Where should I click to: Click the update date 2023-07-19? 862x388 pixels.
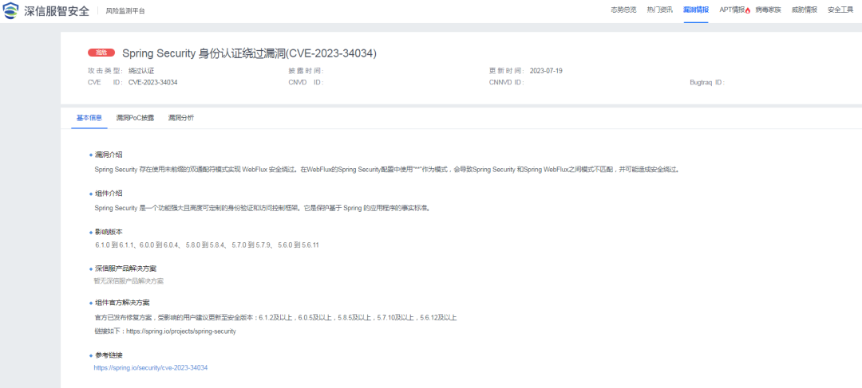[546, 71]
